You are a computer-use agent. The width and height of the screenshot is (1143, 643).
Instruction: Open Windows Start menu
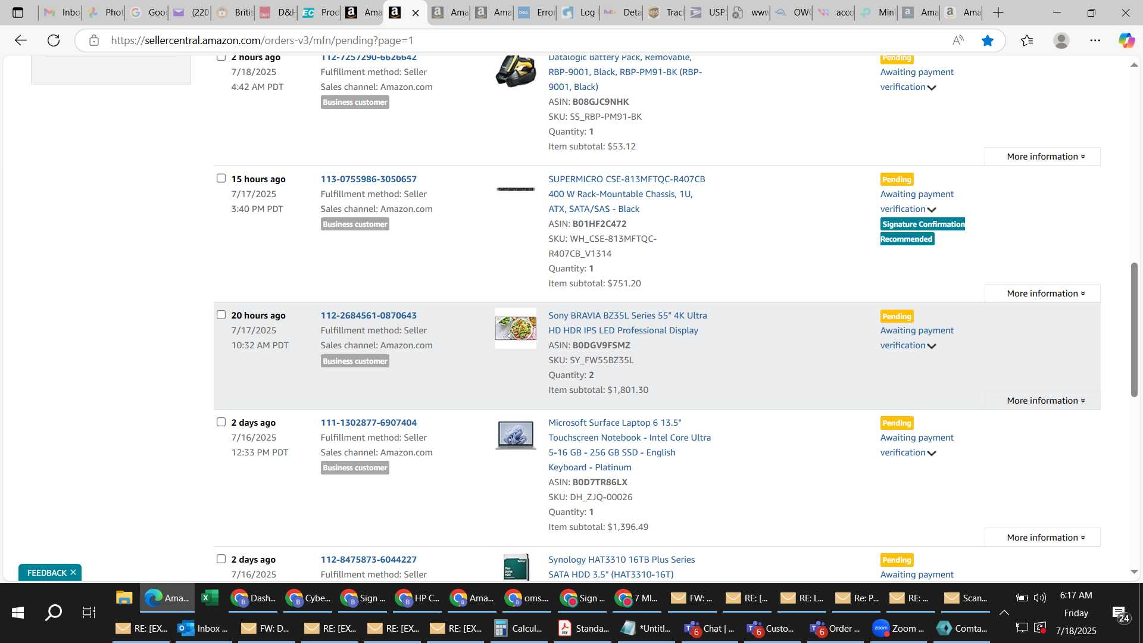(x=18, y=612)
